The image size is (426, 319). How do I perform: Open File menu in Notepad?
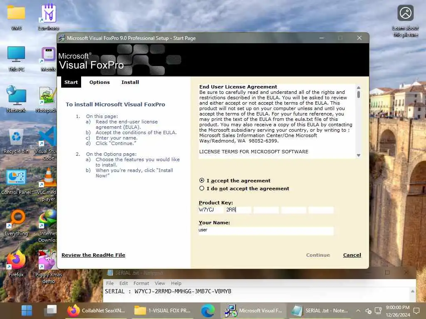pyautogui.click(x=110, y=283)
